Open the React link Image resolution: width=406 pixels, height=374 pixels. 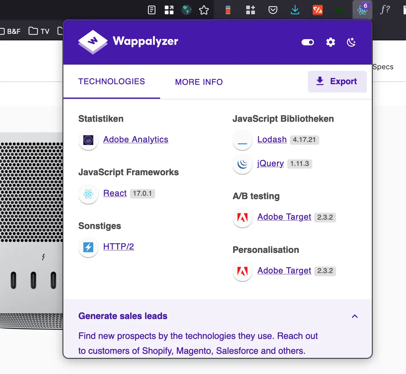(115, 193)
